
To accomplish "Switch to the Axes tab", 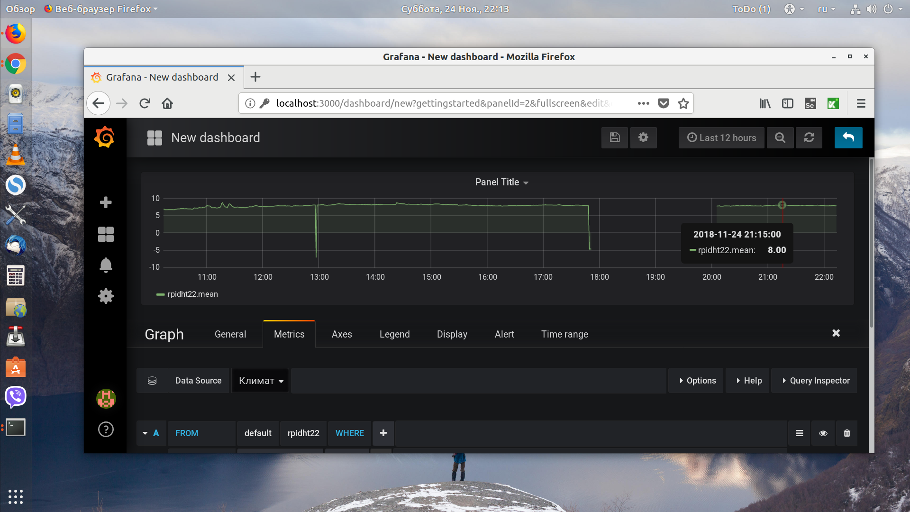I will point(342,334).
